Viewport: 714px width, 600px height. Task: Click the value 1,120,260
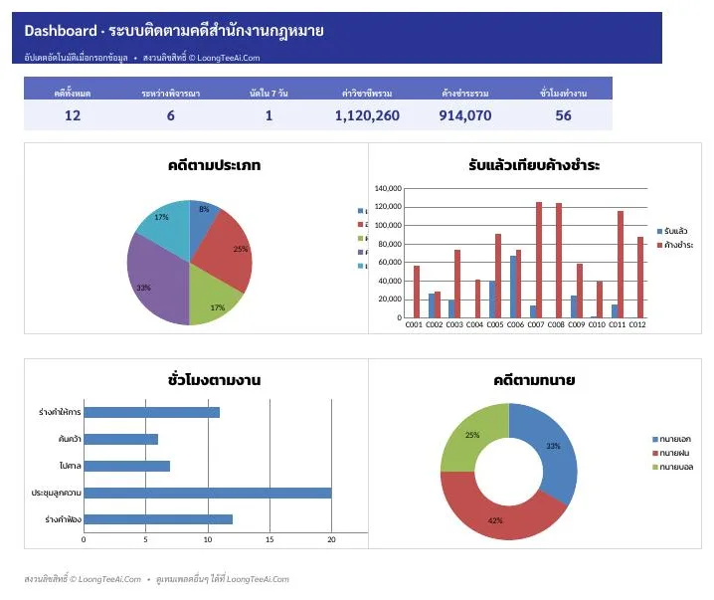(x=367, y=115)
